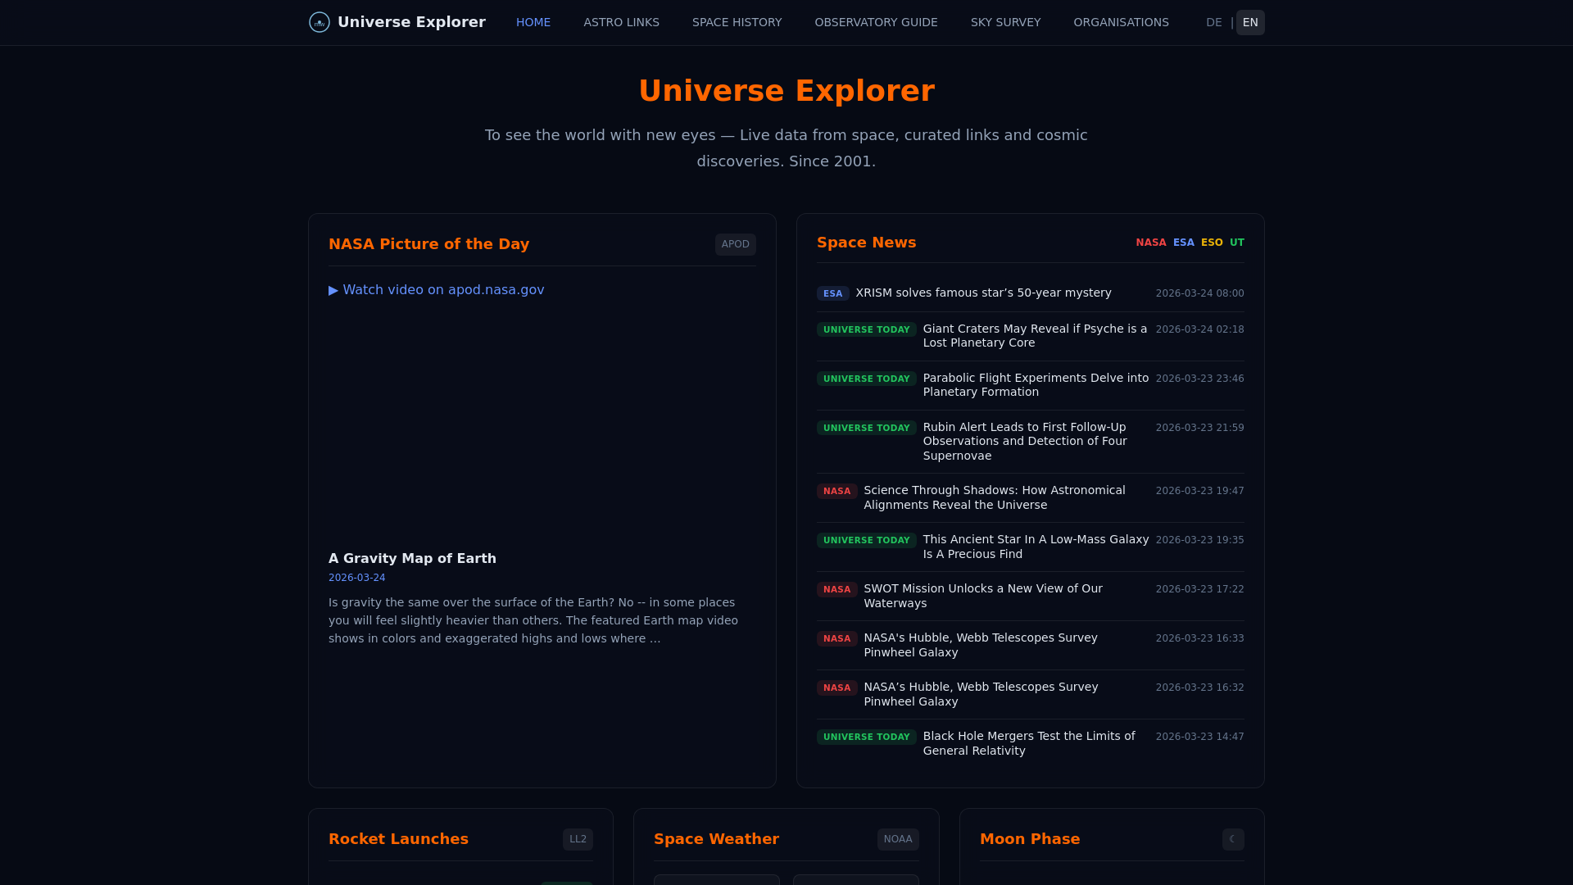Open the ORGANISATIONS nav link
The image size is (1573, 885).
tap(1121, 22)
